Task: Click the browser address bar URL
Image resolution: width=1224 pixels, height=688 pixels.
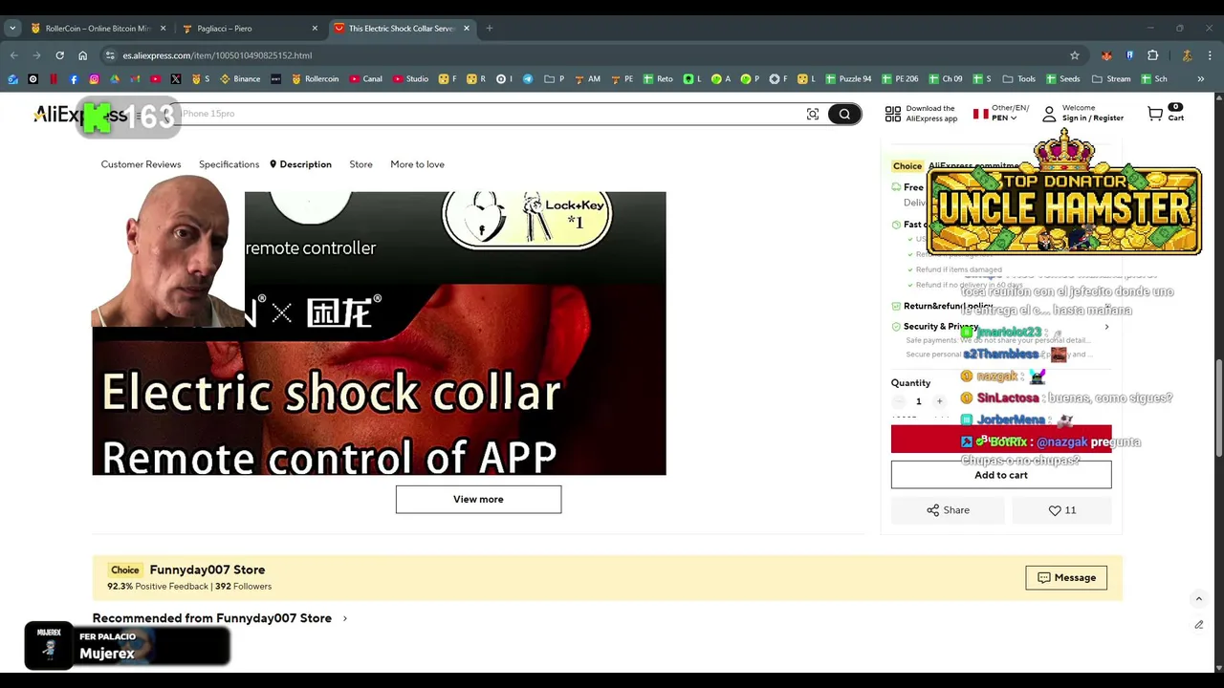Action: [x=217, y=55]
